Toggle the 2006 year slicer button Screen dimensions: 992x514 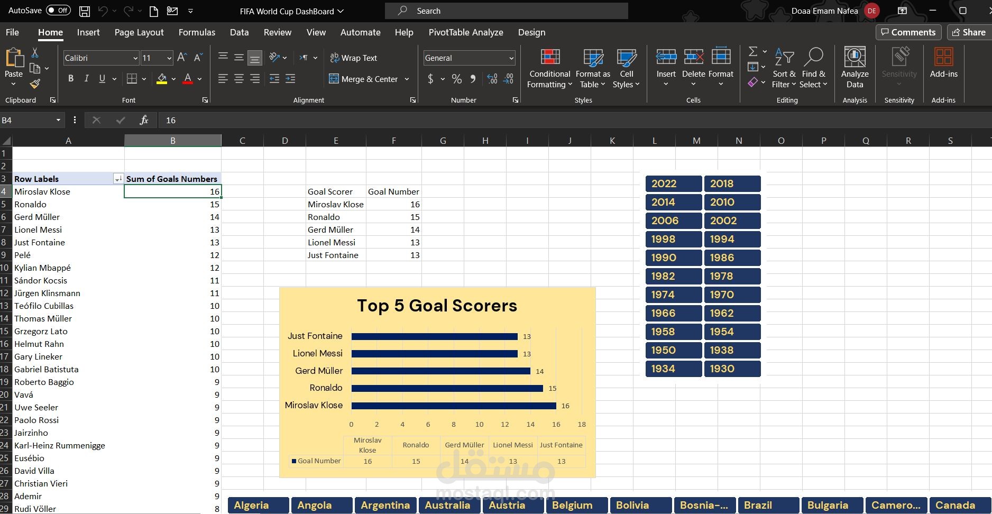pyautogui.click(x=674, y=221)
